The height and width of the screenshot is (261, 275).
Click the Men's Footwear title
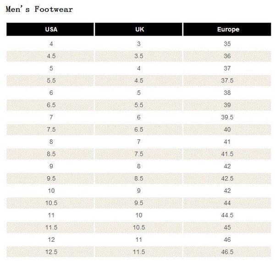tap(39, 9)
